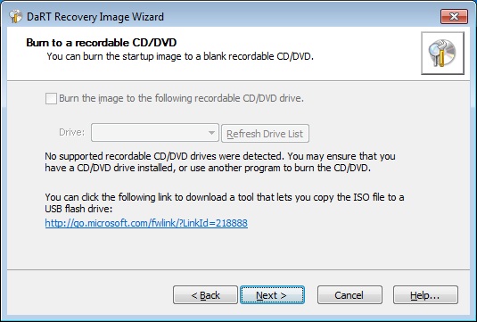Enable the burn image to CD/DVD checkbox
The image size is (477, 322).
coord(51,99)
